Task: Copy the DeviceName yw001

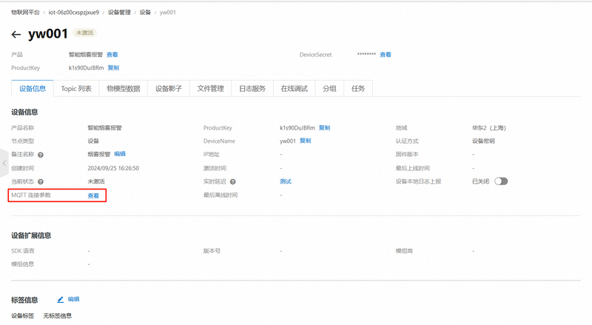Action: pos(306,141)
